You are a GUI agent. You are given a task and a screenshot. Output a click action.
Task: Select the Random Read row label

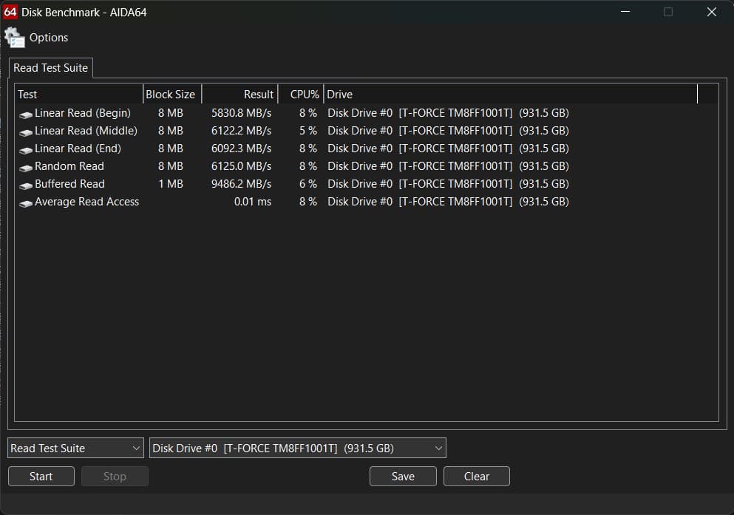coord(69,166)
